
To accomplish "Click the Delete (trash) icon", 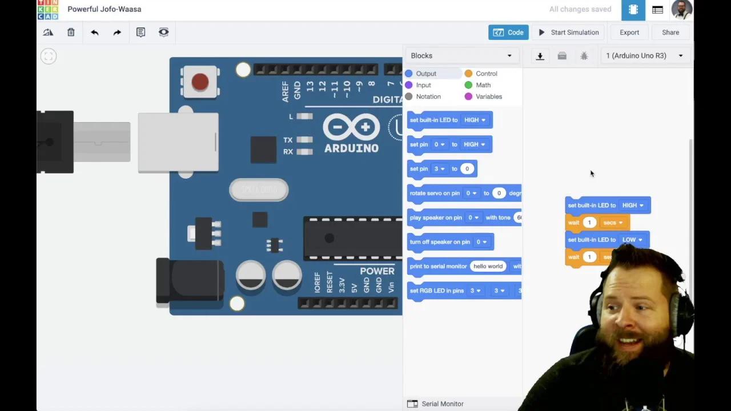I will click(71, 32).
